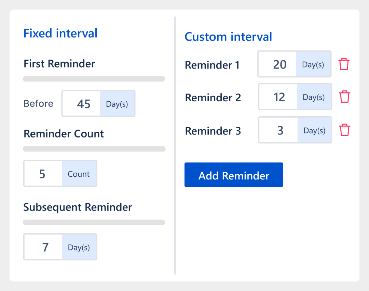Select the Fixed interval heading
The image size is (369, 291).
coord(60,33)
